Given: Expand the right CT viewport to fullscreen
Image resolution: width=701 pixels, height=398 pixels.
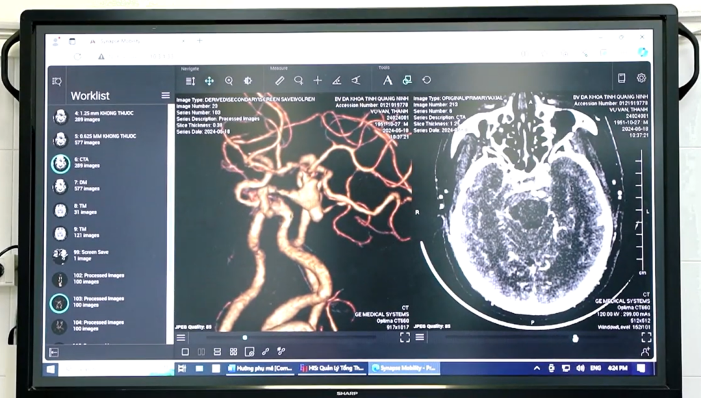Looking at the screenshot, I should pos(646,338).
